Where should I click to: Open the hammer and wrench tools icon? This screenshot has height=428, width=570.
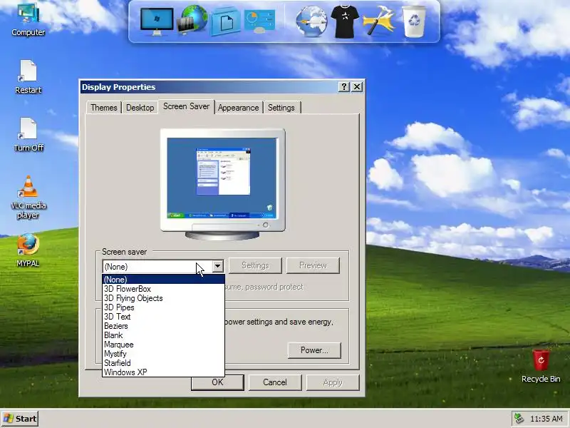378,21
